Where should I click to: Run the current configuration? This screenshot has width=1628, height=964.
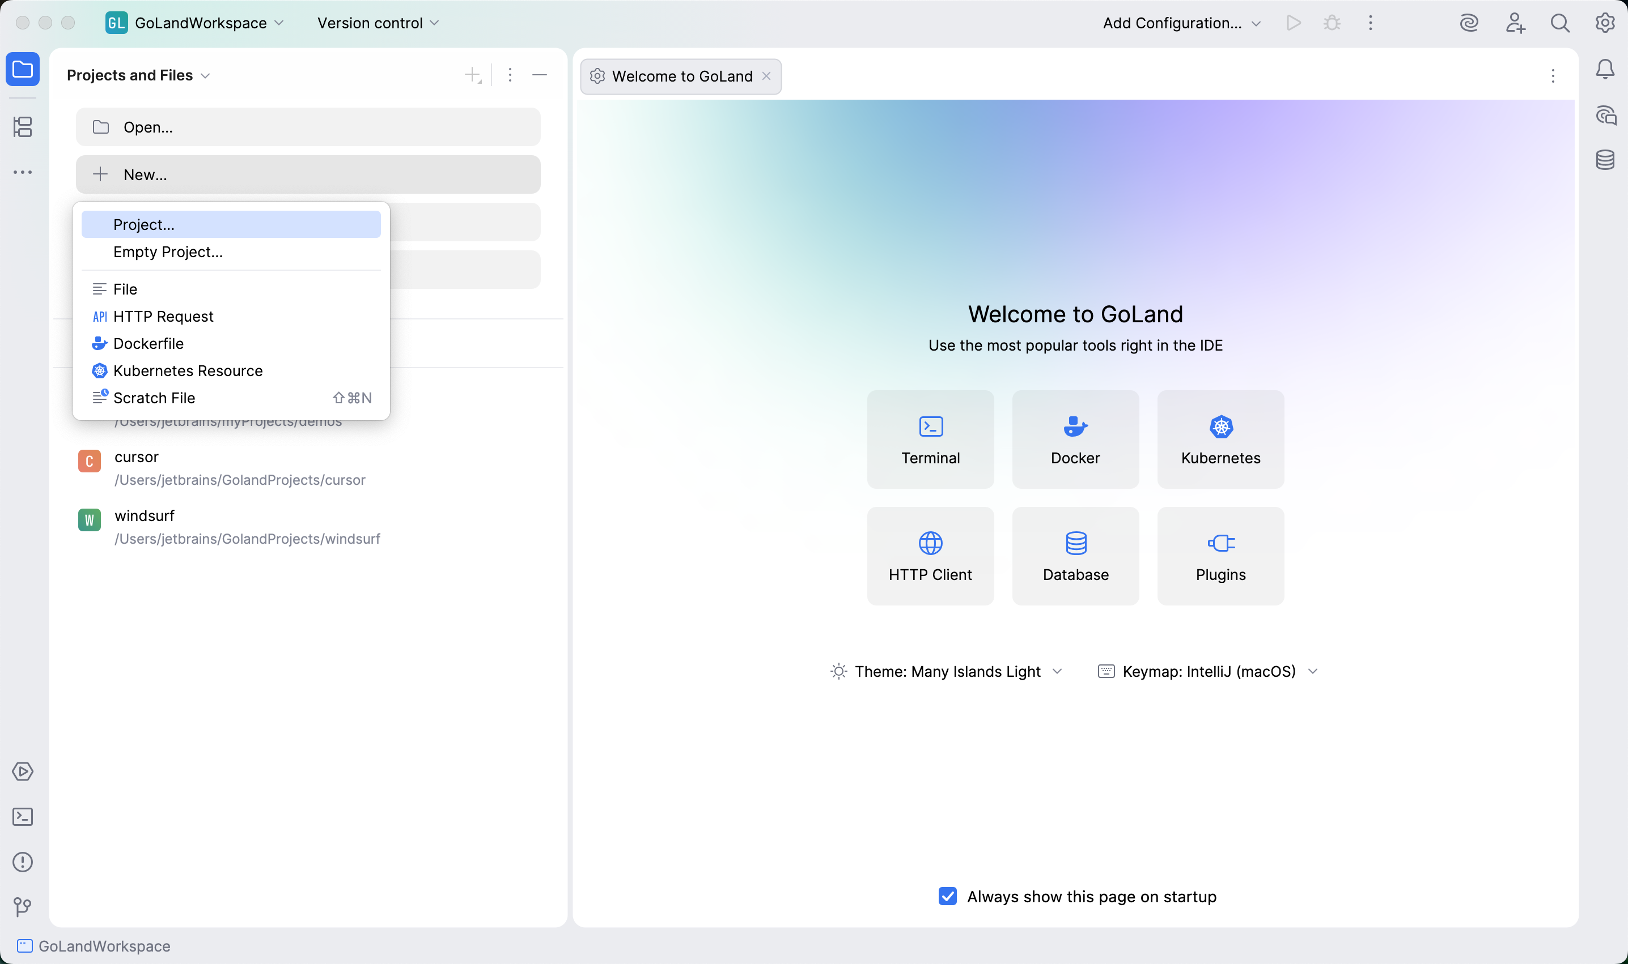[x=1294, y=23]
